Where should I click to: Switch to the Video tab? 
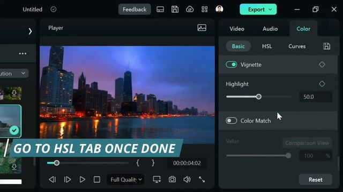[237, 29]
